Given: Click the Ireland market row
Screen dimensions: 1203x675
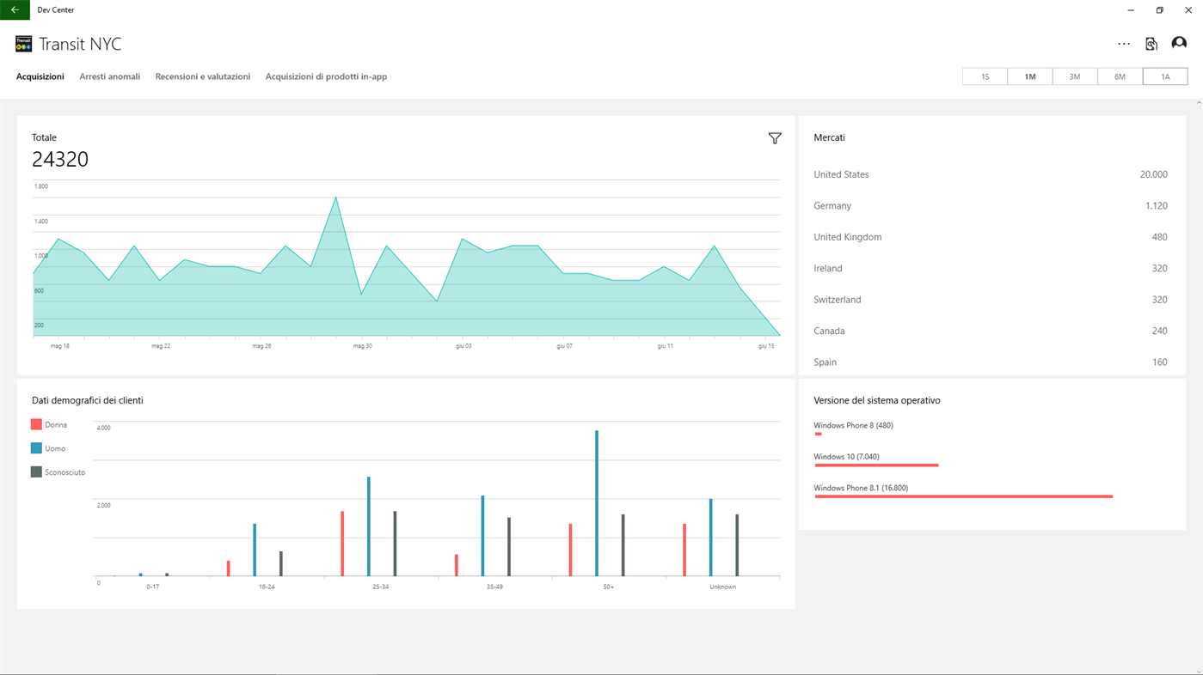Looking at the screenshot, I should click(x=991, y=269).
